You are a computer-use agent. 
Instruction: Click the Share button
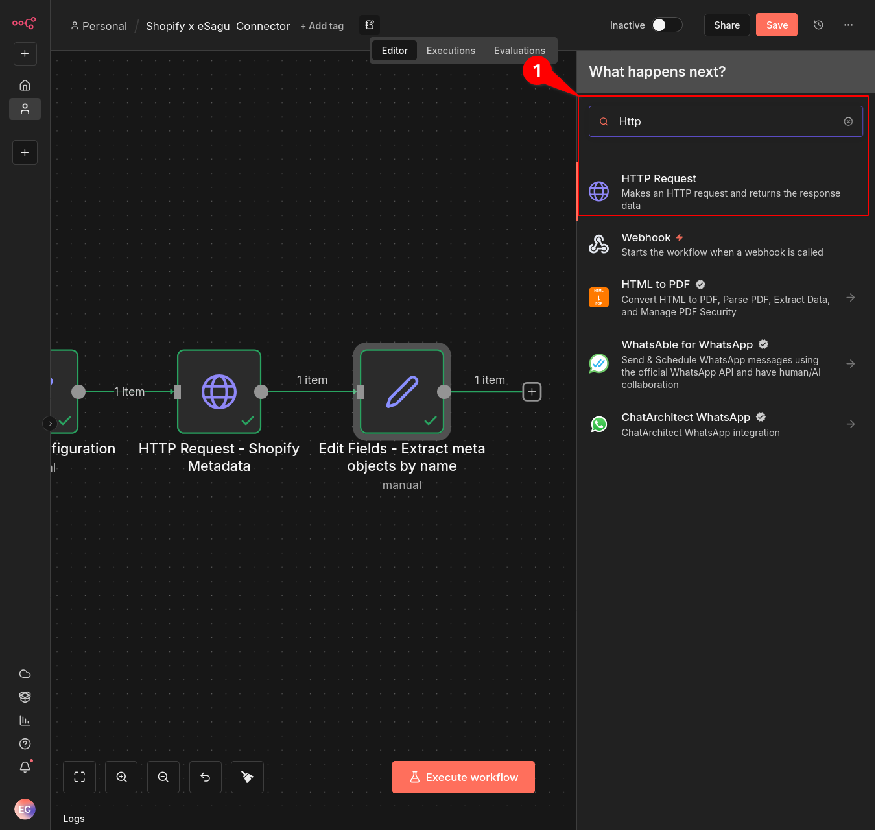click(x=727, y=25)
